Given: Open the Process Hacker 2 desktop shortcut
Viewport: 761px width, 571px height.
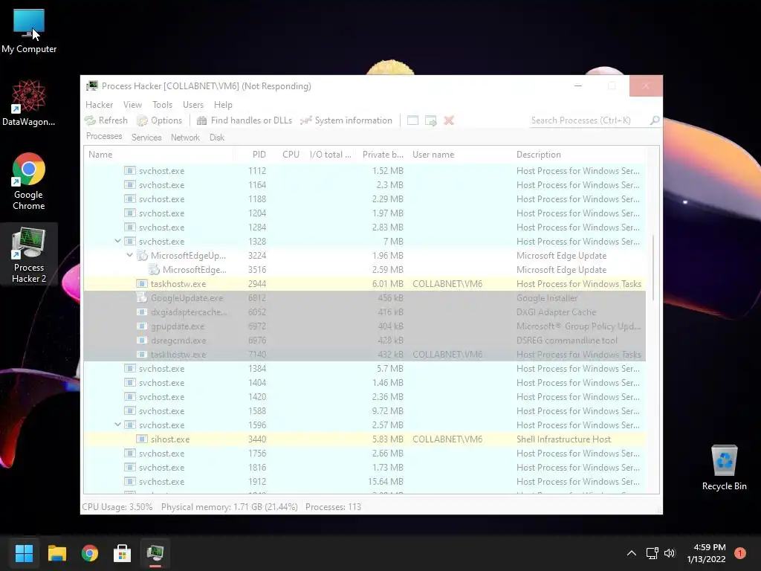Looking at the screenshot, I should [29, 256].
